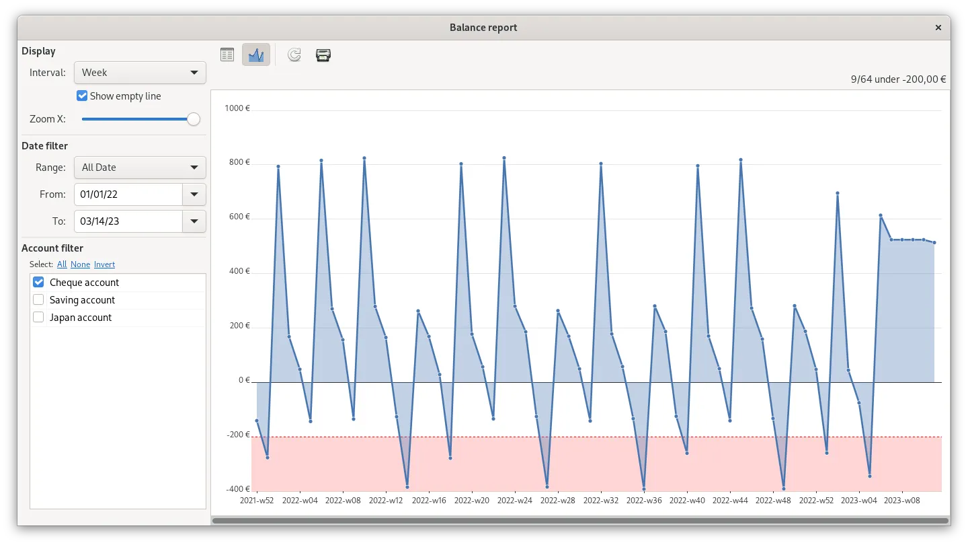Click the None account selection link

(80, 264)
